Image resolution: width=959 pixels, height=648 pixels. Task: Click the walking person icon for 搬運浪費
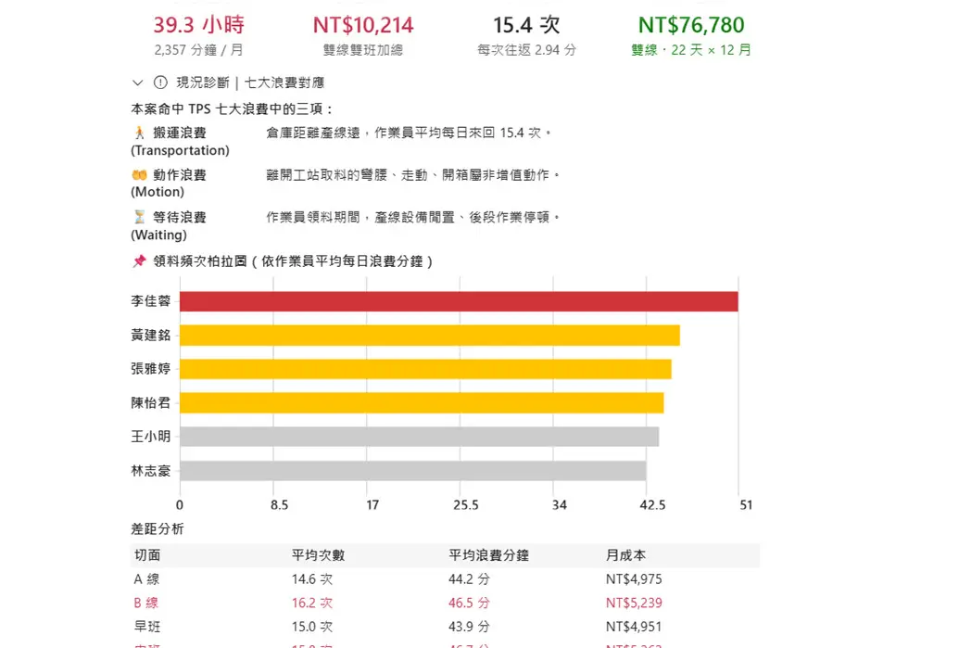139,133
